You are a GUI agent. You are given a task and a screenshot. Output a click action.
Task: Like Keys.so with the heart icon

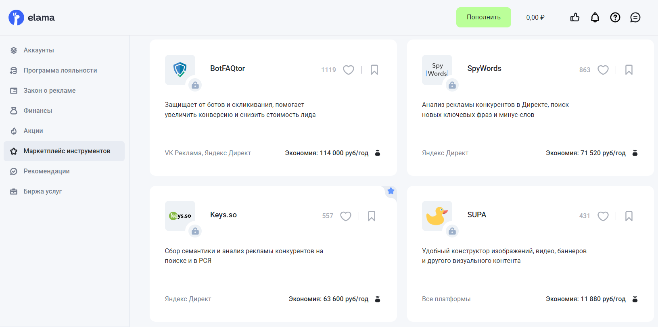(x=346, y=216)
